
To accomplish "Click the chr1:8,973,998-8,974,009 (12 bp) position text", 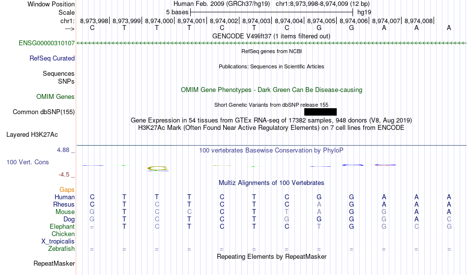I will (x=322, y=4).
